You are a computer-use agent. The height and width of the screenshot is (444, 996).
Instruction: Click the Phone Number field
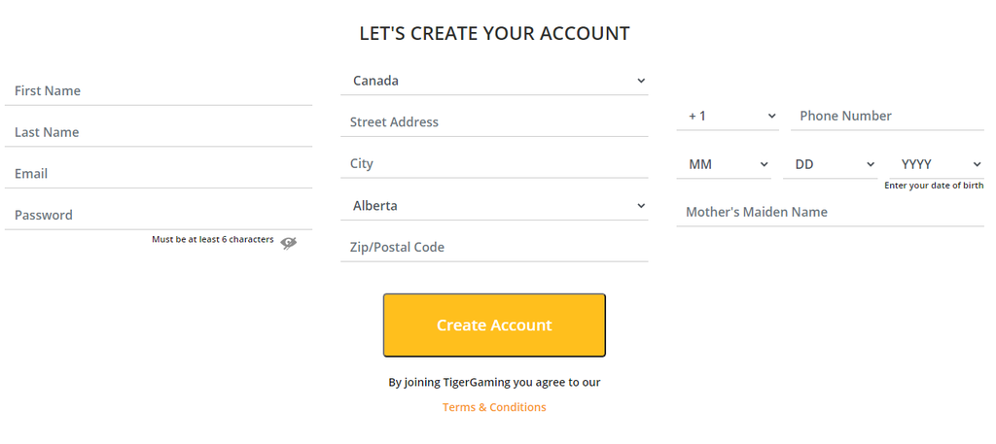(887, 116)
